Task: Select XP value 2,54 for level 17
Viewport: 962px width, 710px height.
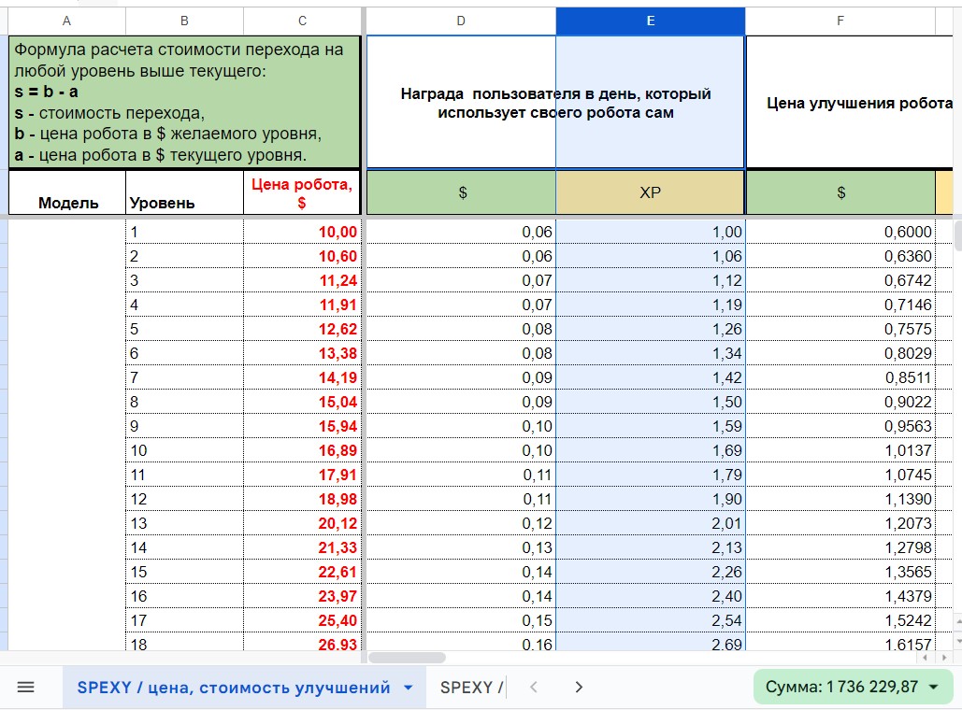Action: tap(650, 620)
